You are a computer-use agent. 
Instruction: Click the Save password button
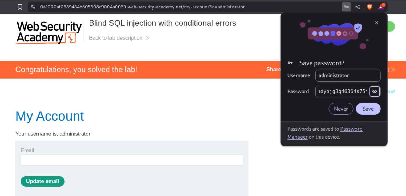tap(368, 109)
